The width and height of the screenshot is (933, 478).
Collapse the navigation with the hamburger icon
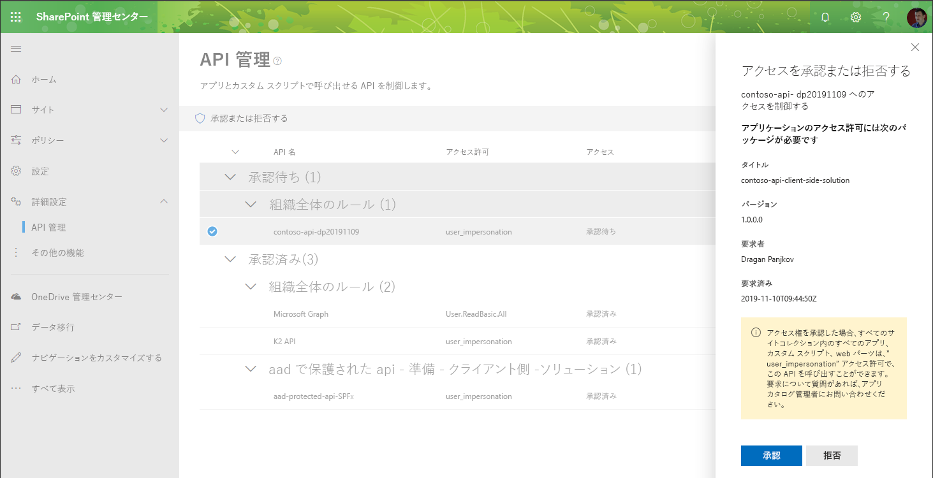pyautogui.click(x=16, y=48)
